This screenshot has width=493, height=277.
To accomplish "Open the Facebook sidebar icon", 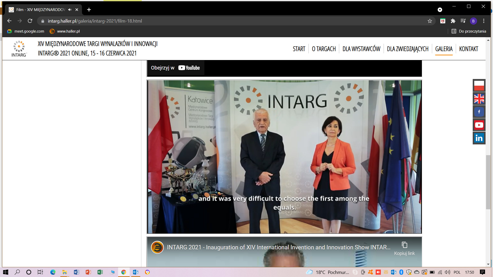I will point(479,112).
